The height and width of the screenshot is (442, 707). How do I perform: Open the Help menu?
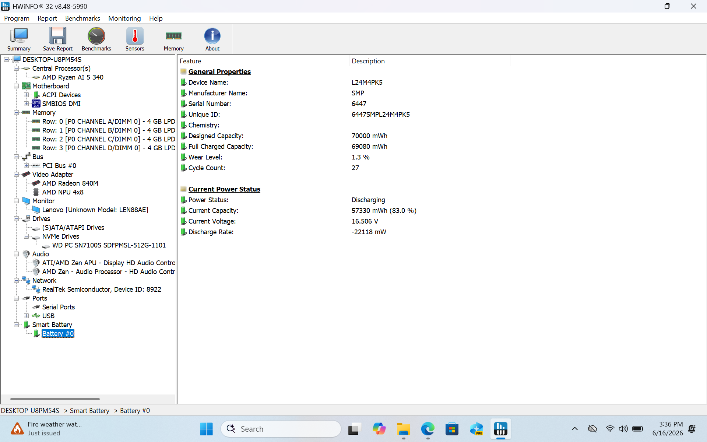click(x=156, y=18)
